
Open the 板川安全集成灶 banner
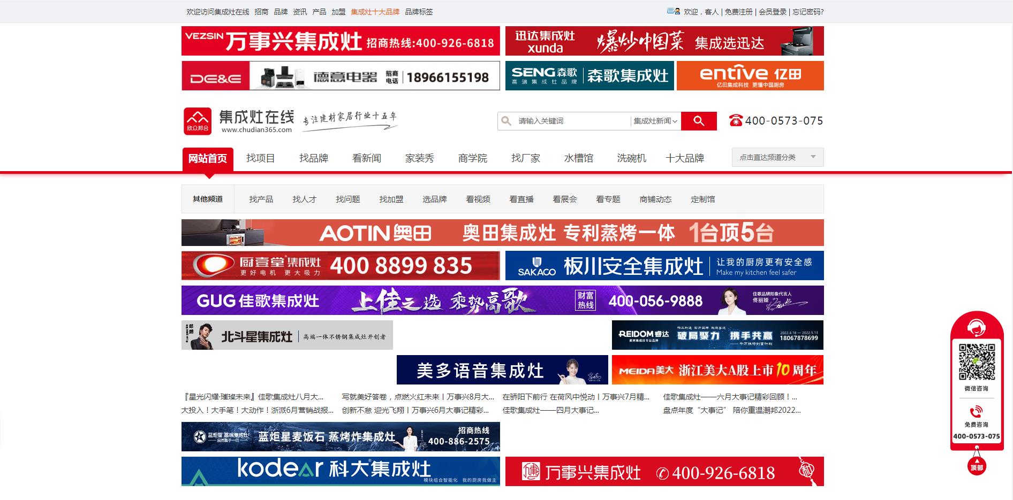(x=664, y=265)
